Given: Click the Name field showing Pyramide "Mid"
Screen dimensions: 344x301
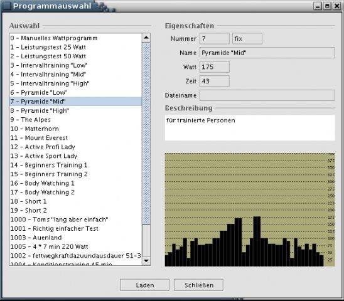Looking at the screenshot, I should (x=267, y=53).
